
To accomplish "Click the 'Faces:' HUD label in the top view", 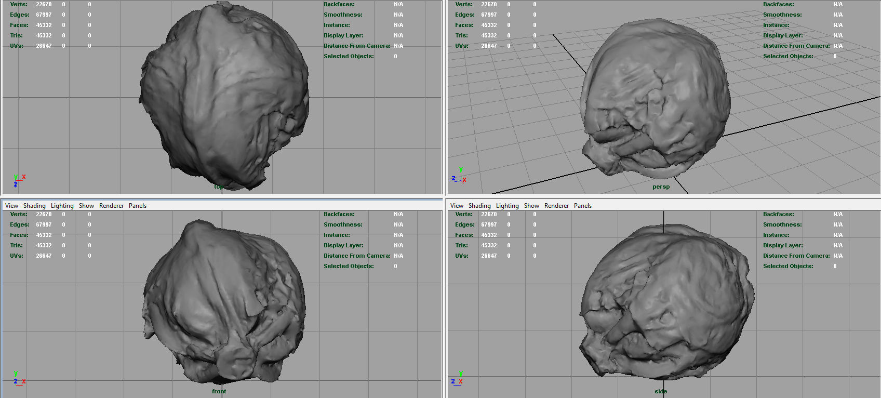I will 19,25.
